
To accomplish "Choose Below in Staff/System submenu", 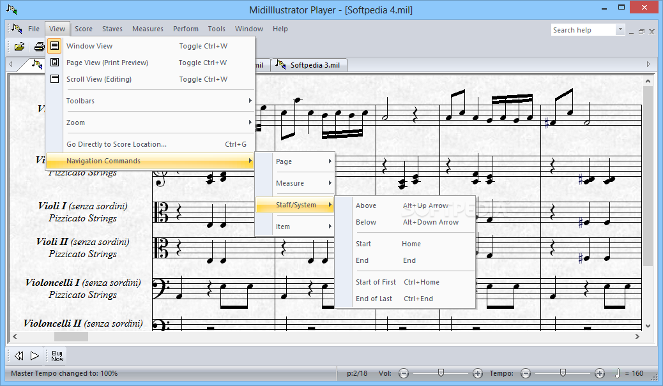I will [x=406, y=222].
